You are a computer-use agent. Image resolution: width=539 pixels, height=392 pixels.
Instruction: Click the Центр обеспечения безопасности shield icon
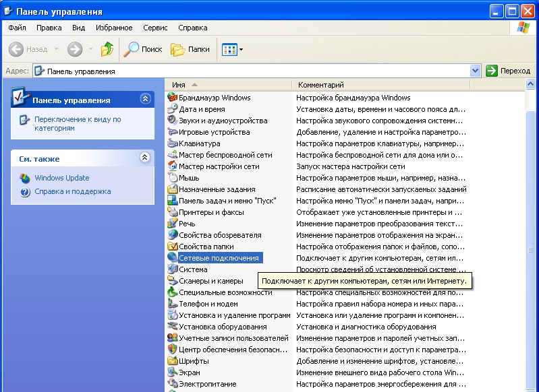172,350
